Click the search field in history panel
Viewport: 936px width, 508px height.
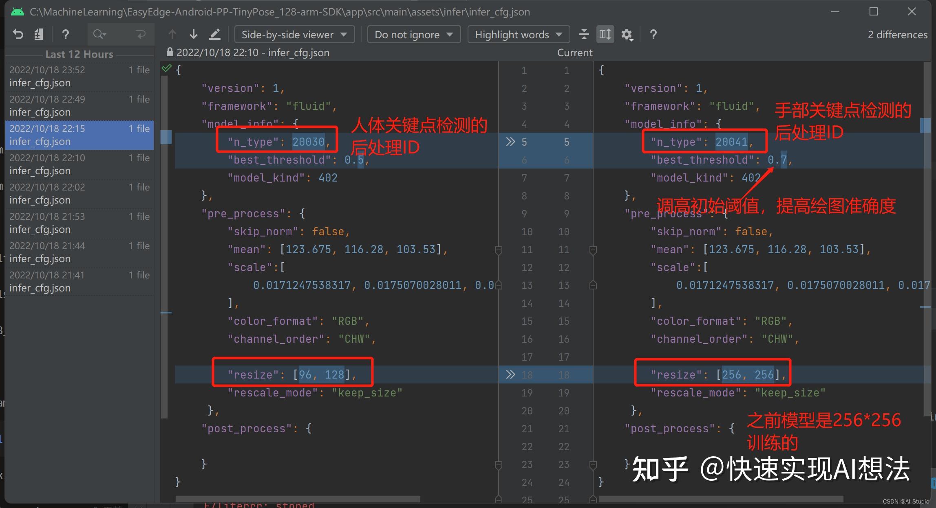pyautogui.click(x=121, y=34)
